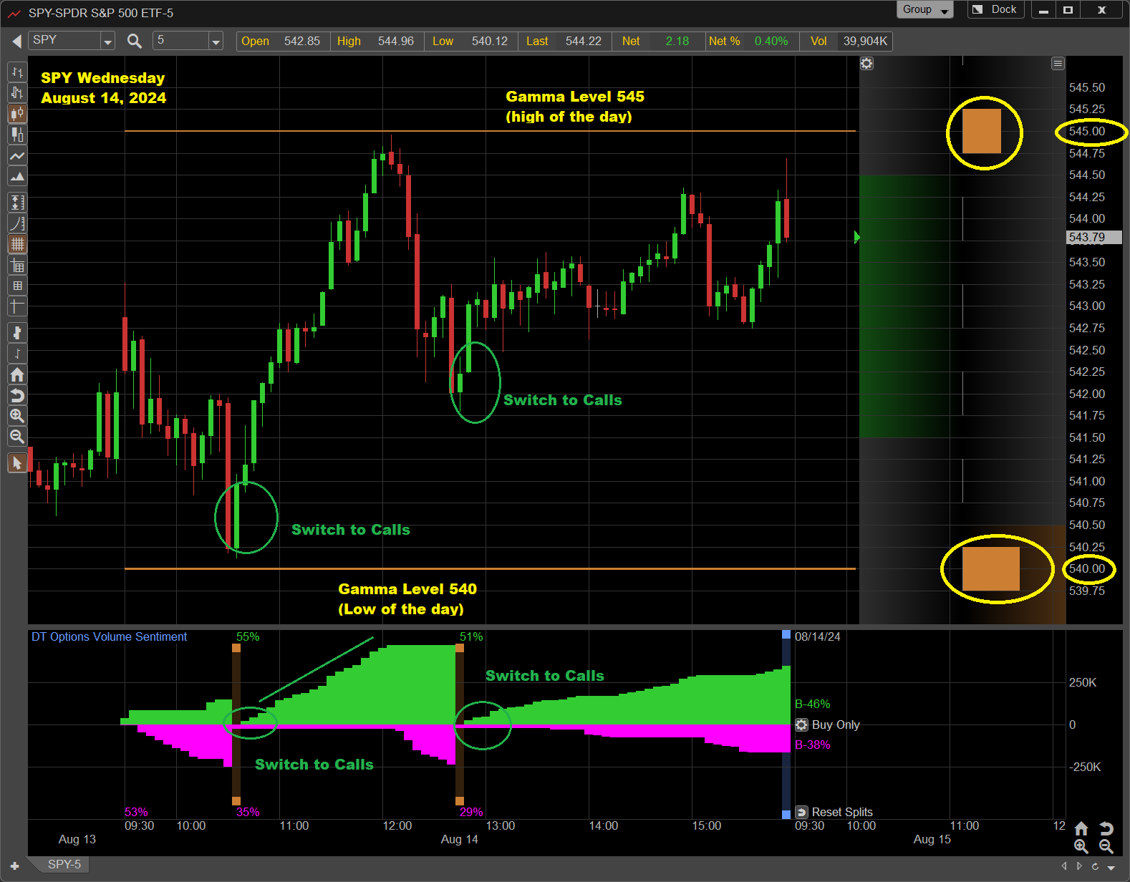Image resolution: width=1130 pixels, height=882 pixels.
Task: Open the menu icon near price scale
Action: tap(1058, 64)
